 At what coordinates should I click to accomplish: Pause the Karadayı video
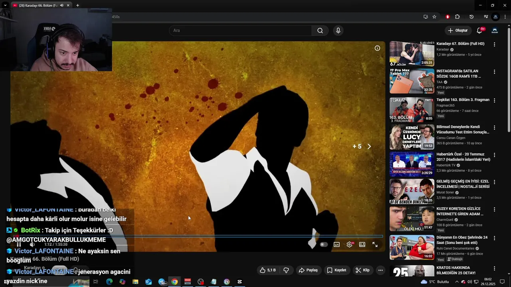19,244
